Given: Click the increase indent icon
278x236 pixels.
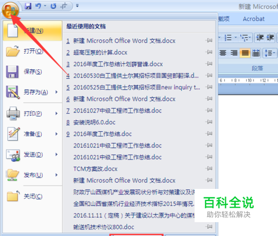Looking at the screenshot, I should click(x=270, y=38).
